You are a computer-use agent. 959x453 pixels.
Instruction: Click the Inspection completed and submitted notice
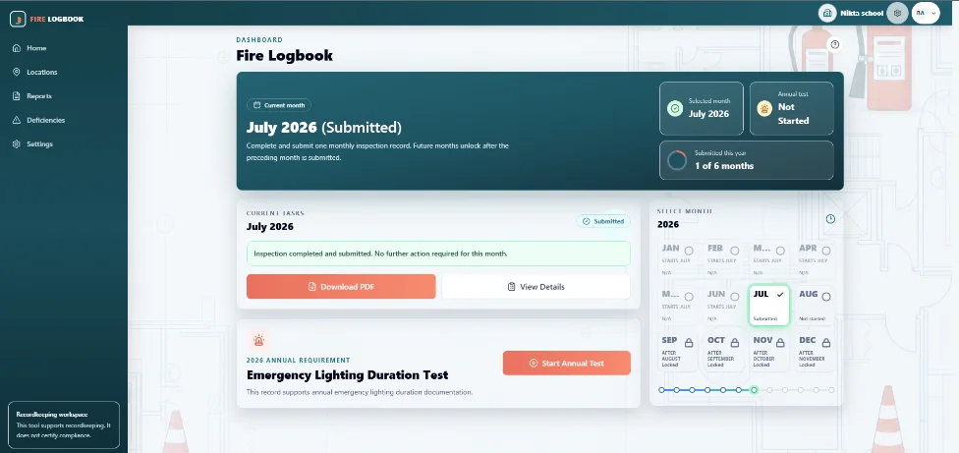click(438, 254)
